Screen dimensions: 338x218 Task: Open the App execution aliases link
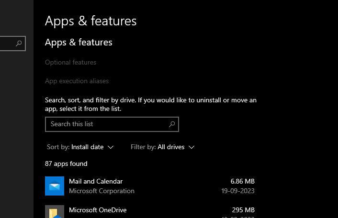point(77,81)
